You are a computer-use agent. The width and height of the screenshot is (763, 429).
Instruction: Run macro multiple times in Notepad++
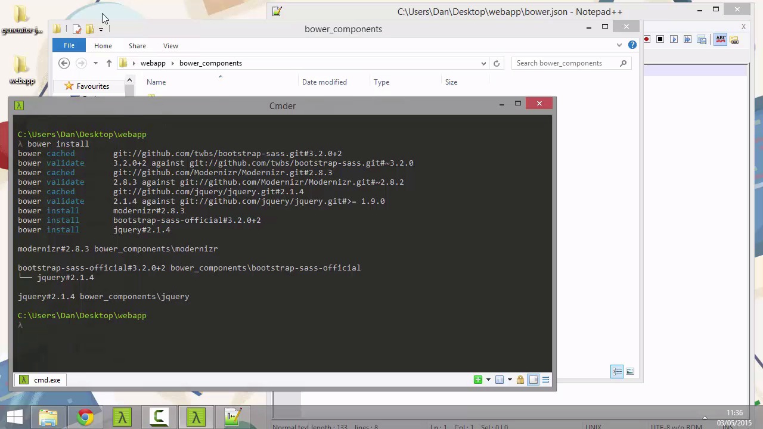tap(687, 39)
